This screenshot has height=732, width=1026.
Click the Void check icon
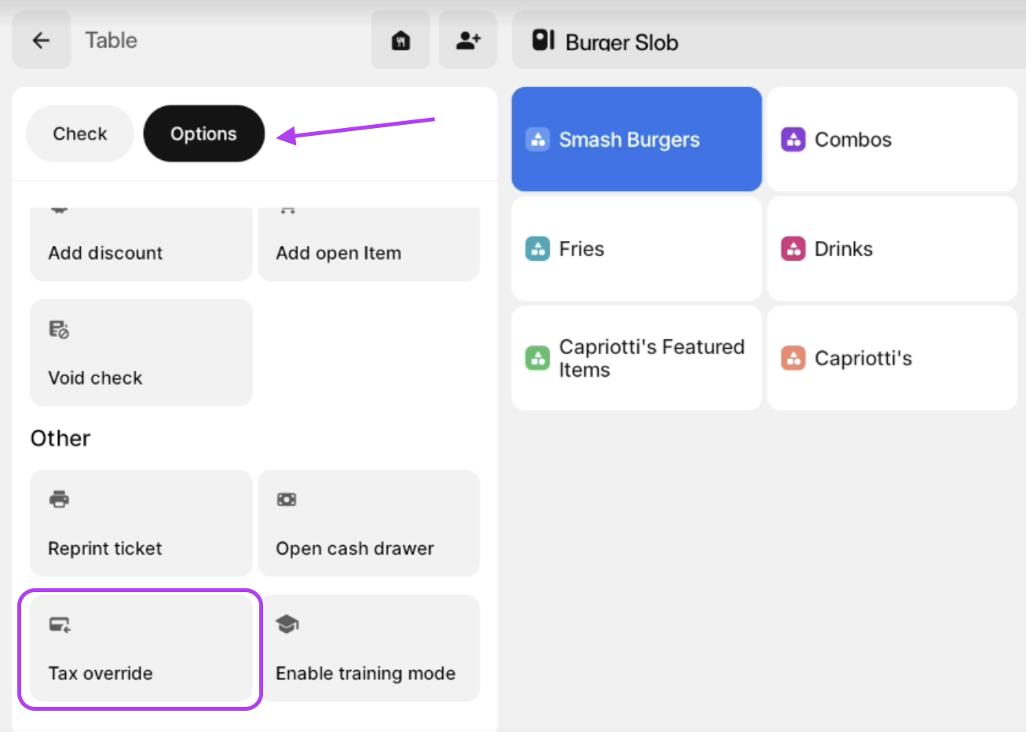(59, 330)
